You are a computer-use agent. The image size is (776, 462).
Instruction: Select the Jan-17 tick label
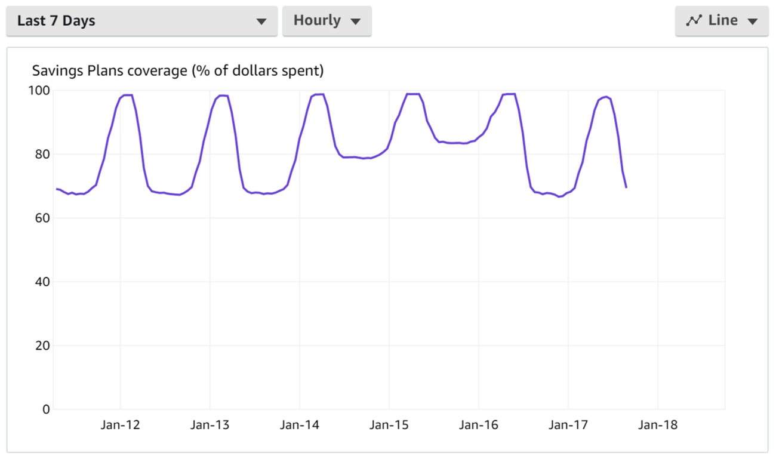568,426
